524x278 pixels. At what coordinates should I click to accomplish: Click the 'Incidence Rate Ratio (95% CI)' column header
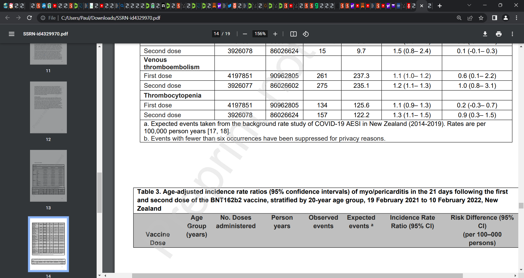[x=412, y=222]
